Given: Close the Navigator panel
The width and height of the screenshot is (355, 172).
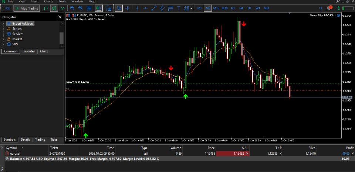Looking at the screenshot, I should pyautogui.click(x=60, y=17).
